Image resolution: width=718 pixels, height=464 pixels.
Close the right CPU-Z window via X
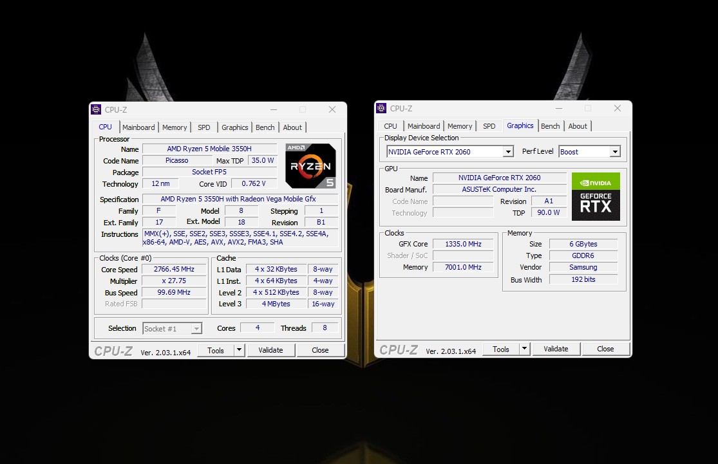click(x=618, y=108)
